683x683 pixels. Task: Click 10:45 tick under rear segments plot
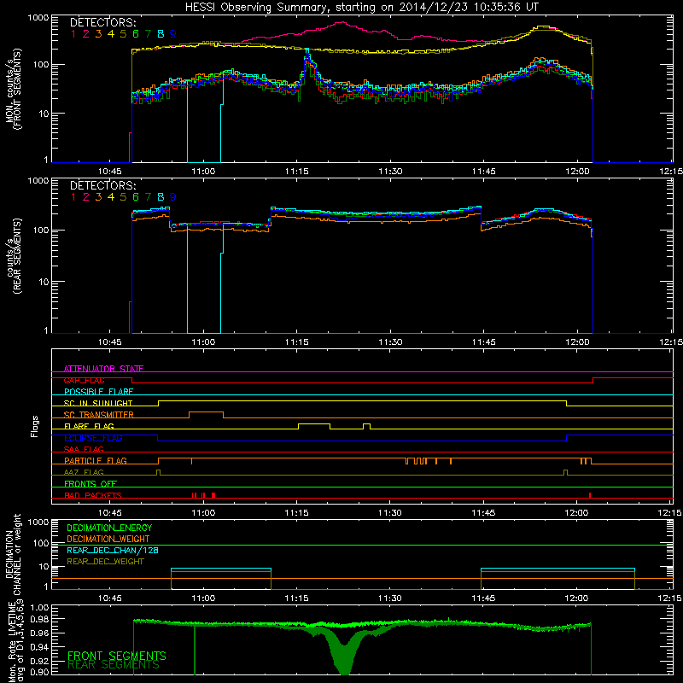110,342
